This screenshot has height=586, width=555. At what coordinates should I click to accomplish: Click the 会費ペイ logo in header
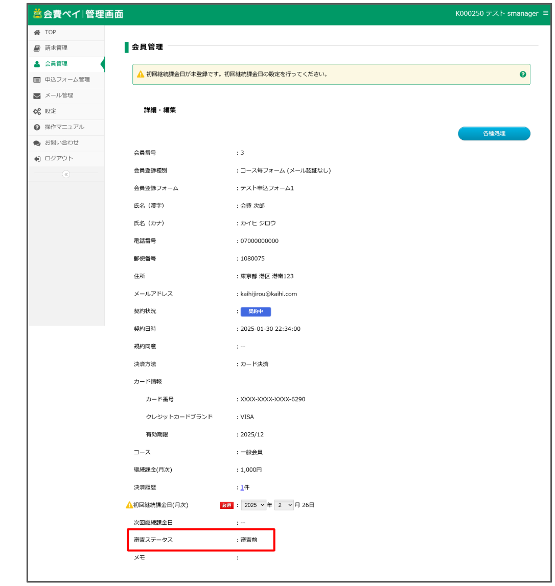click(x=78, y=14)
